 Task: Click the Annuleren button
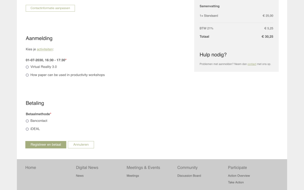click(81, 145)
